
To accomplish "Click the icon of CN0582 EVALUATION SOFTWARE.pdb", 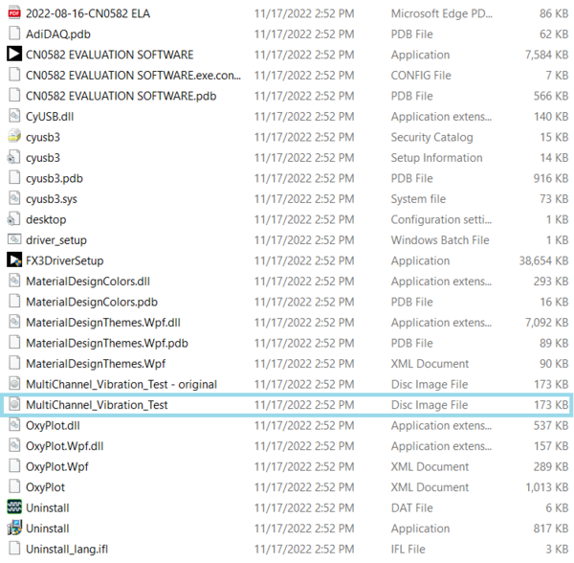I will pyautogui.click(x=14, y=96).
